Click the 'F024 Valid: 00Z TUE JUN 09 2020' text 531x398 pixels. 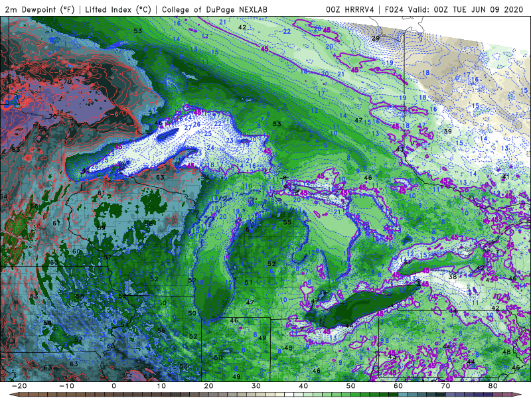click(x=454, y=9)
